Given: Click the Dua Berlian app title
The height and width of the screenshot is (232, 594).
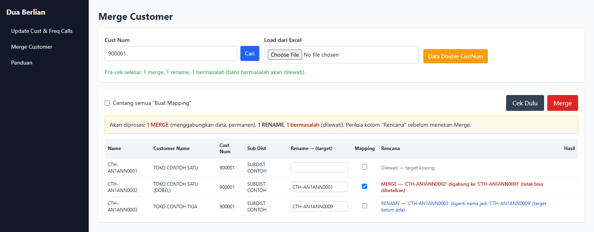Looking at the screenshot, I should pos(26,12).
